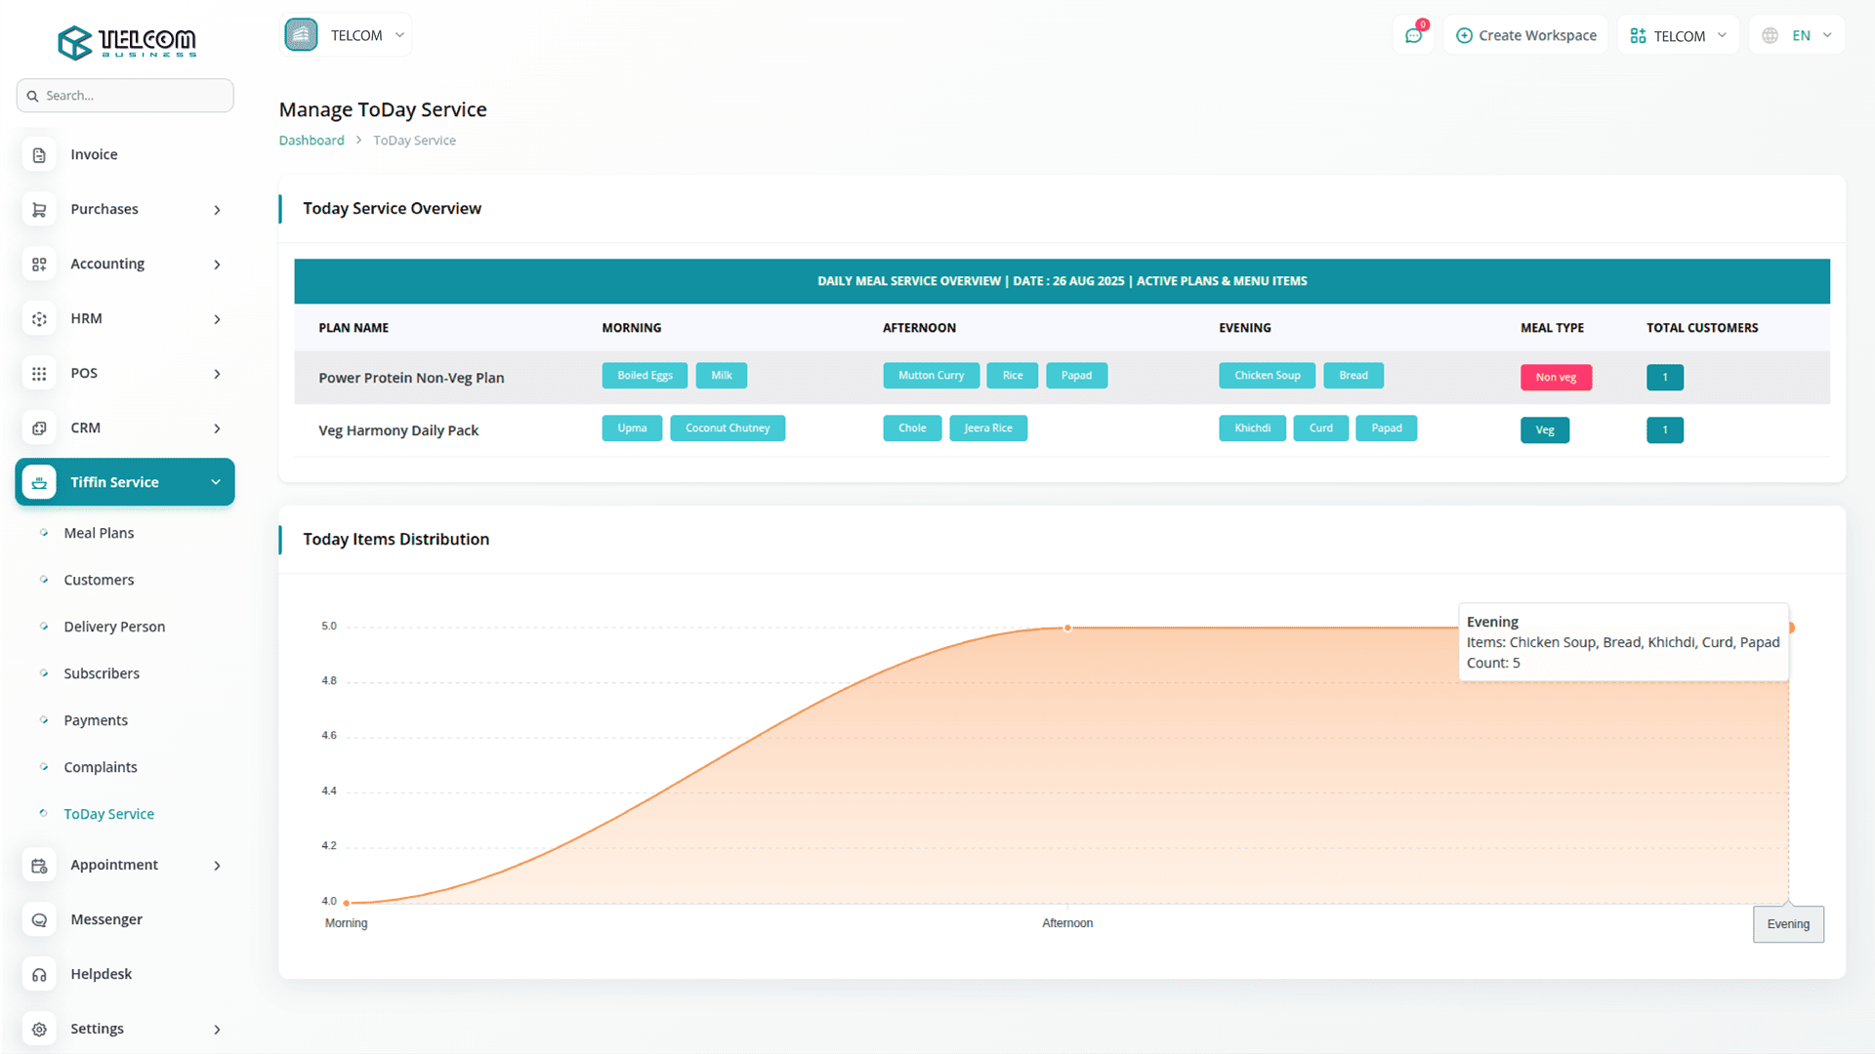The height and width of the screenshot is (1054, 1875).
Task: Expand the Accounting submenu chevron
Action: tap(217, 264)
